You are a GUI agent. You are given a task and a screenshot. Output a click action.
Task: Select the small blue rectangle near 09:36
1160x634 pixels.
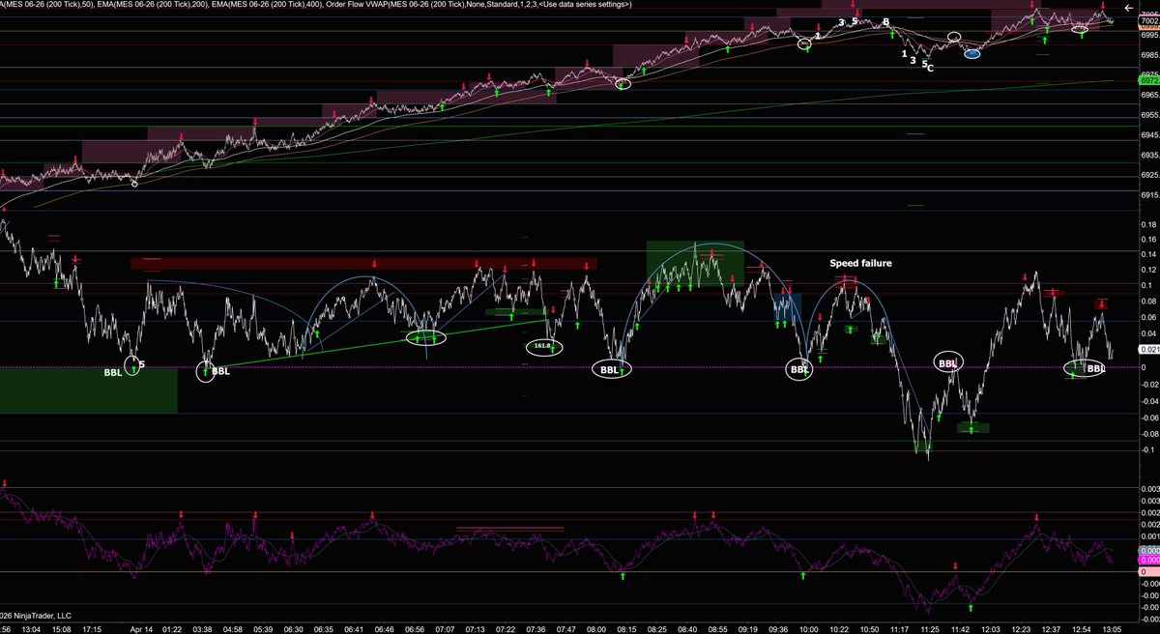click(x=787, y=308)
